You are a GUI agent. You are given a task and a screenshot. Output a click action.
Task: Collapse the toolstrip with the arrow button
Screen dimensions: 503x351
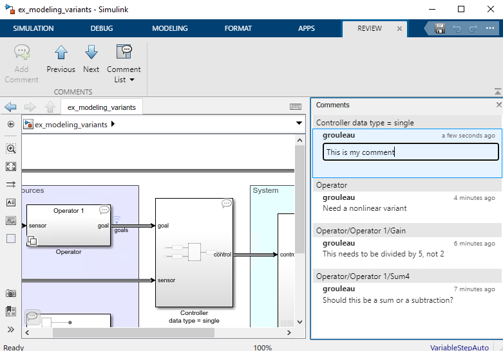tap(497, 91)
